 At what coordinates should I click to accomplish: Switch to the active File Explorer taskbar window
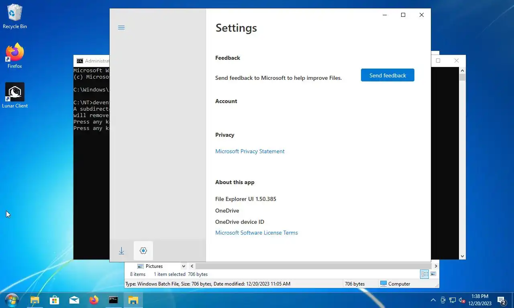[133, 300]
